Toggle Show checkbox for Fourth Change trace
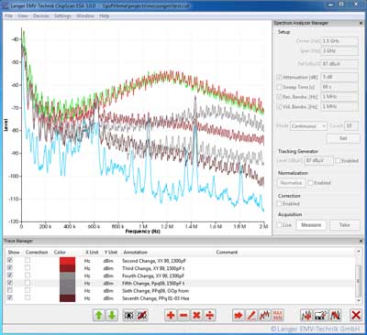Screen dimensions: 367x335 click(10, 276)
